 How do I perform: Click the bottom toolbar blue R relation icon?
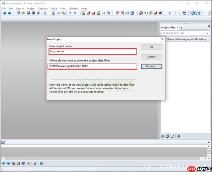23,163
